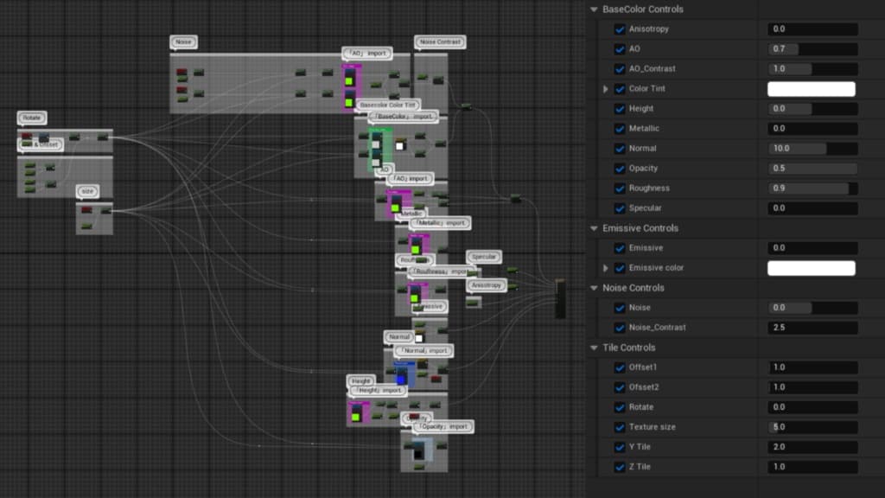
Task: Collapse the BaseColor Controls section
Action: [x=594, y=9]
